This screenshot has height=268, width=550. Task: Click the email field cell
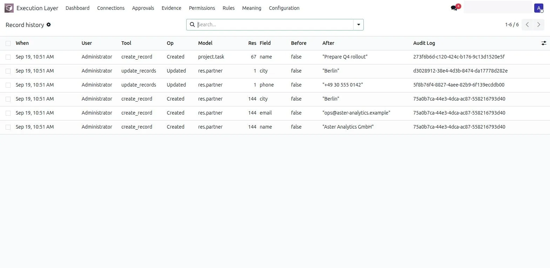266,113
